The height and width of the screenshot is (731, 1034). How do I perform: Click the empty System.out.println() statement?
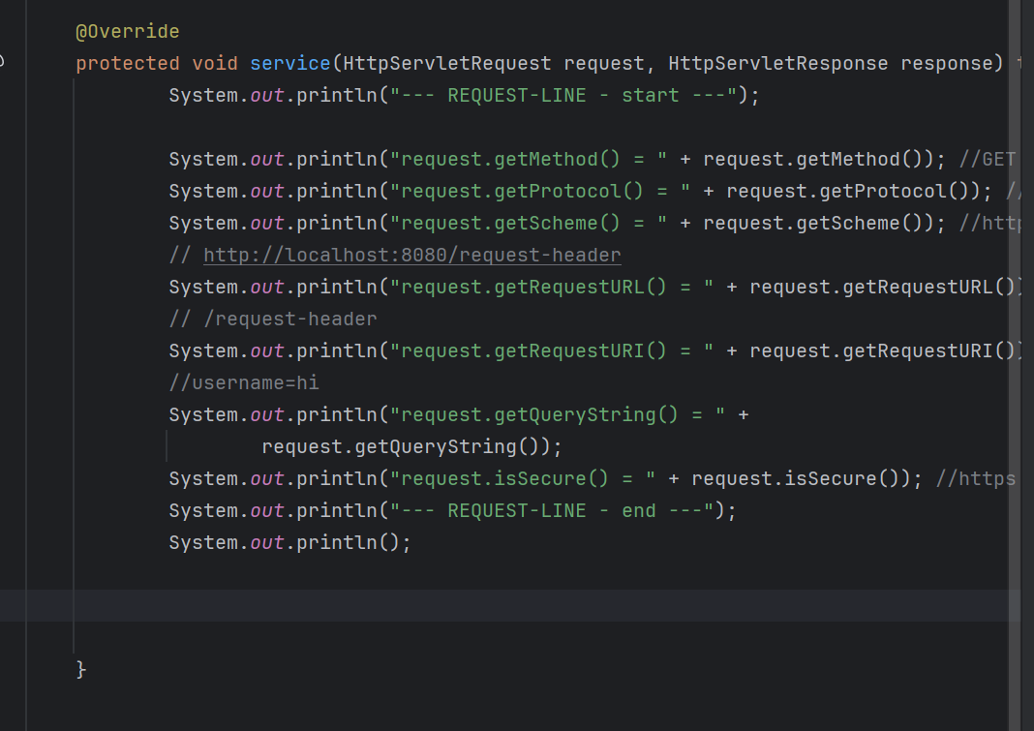coord(290,542)
